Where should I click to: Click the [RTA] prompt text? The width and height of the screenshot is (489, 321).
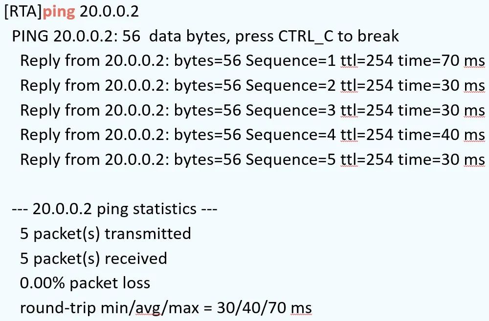(x=23, y=12)
